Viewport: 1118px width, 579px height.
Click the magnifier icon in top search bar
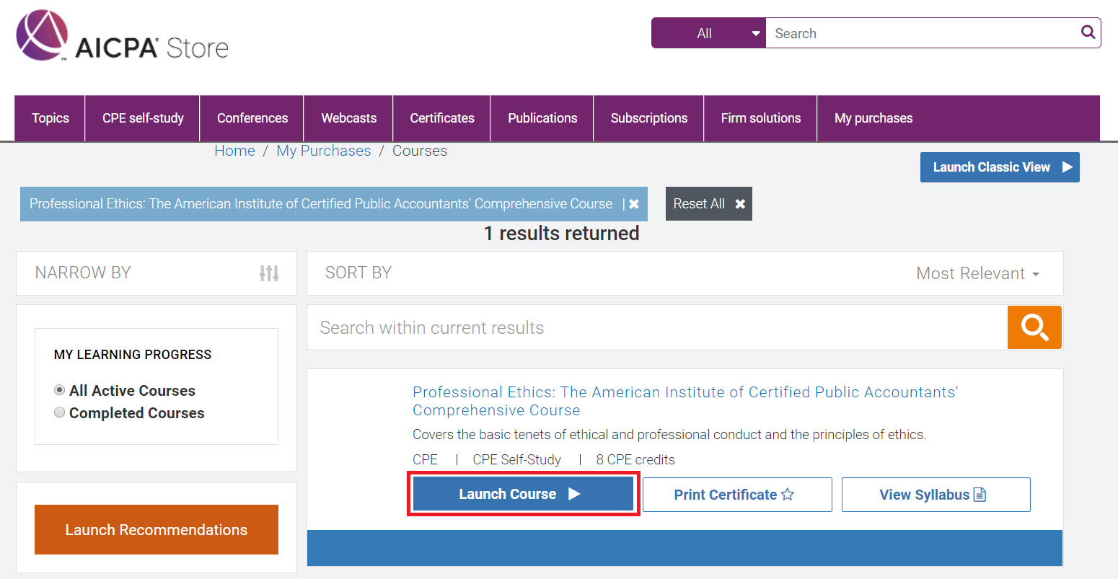[x=1088, y=32]
